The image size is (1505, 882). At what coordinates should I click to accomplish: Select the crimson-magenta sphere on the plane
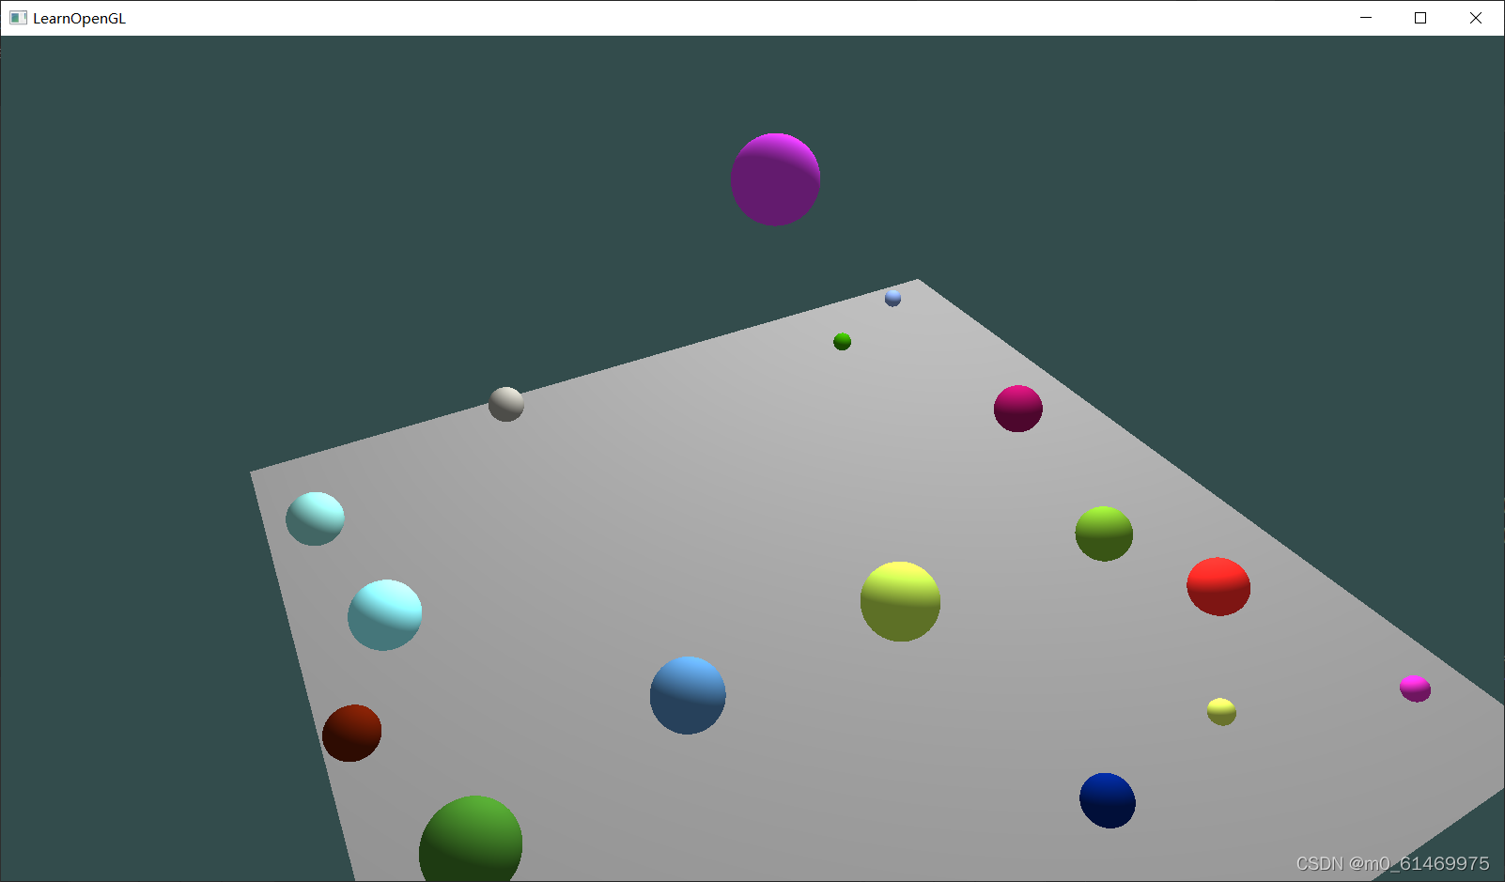(1018, 409)
